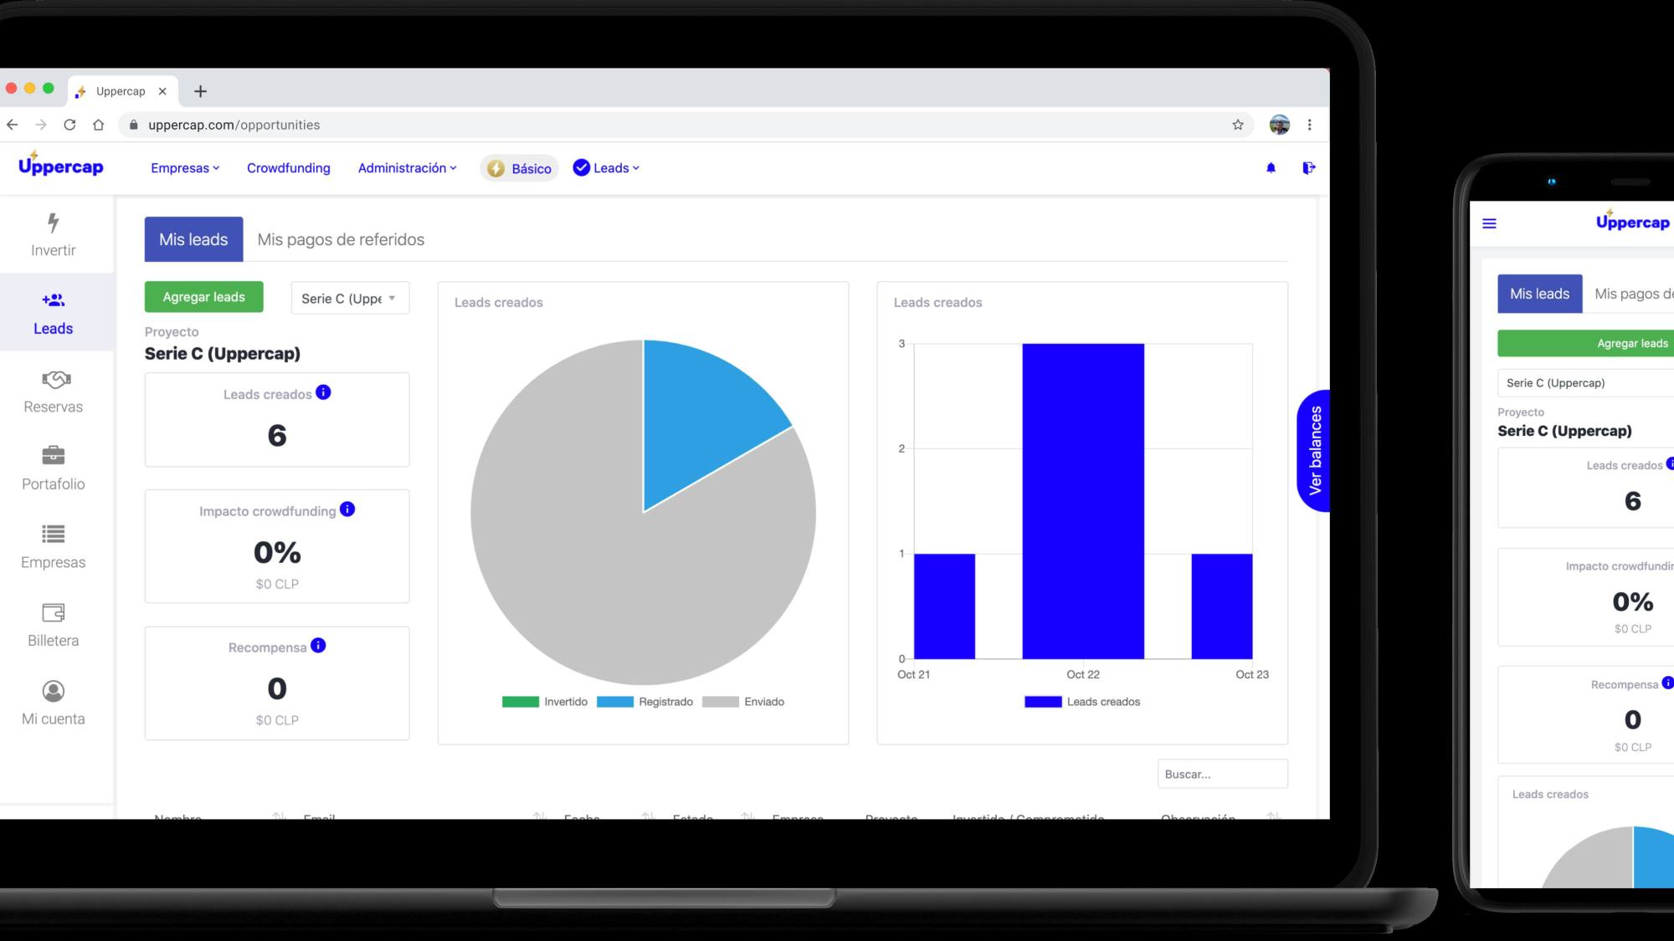
Task: Click the Uppercap logo on the phone screen
Action: [x=1632, y=220]
